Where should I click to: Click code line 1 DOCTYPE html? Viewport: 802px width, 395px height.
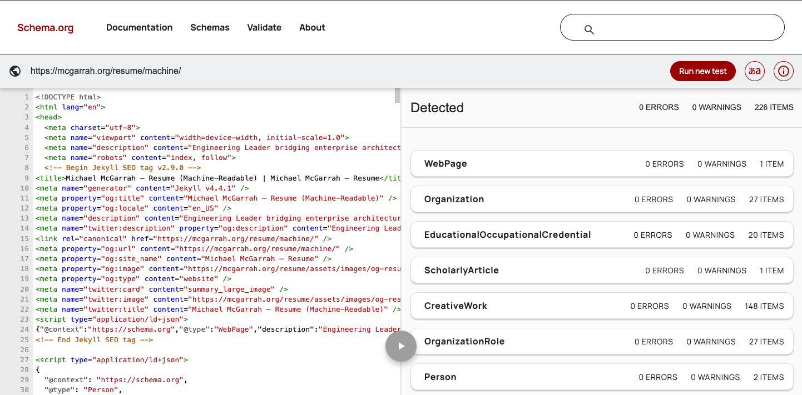pyautogui.click(x=68, y=97)
